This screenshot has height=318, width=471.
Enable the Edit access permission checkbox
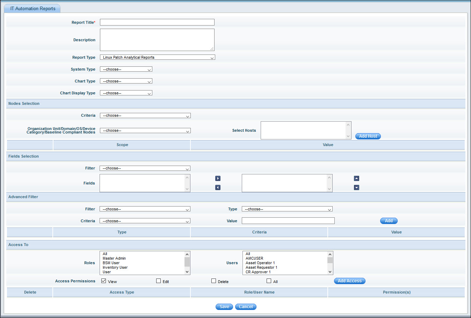click(x=159, y=281)
